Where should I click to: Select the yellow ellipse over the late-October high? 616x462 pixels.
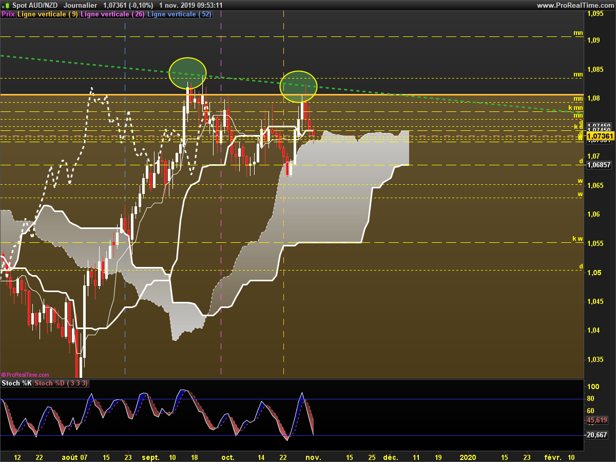tap(298, 86)
